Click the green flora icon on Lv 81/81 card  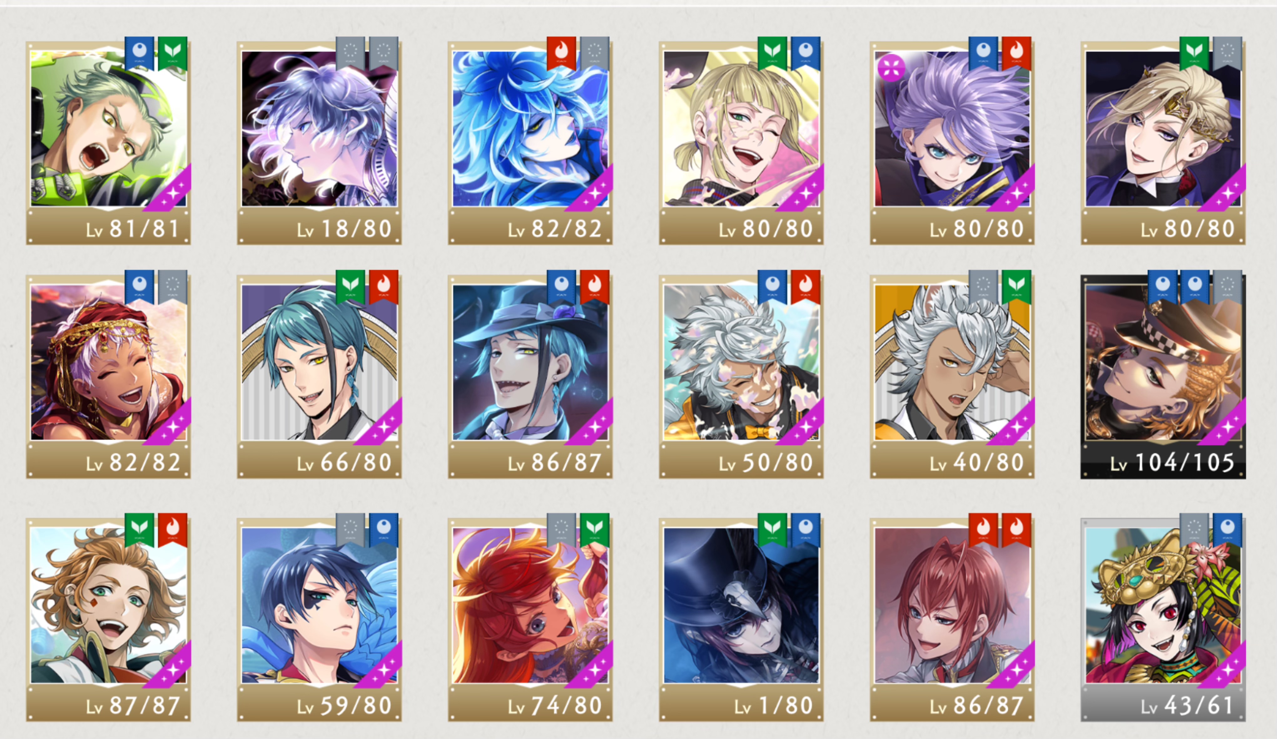(x=173, y=52)
